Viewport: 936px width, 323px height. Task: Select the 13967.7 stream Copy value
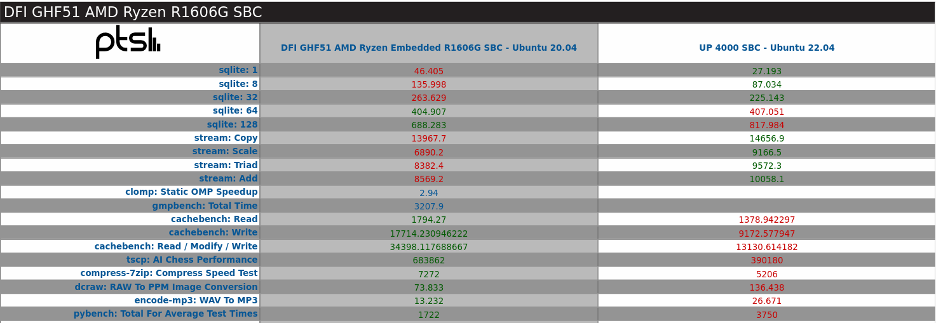pos(429,139)
